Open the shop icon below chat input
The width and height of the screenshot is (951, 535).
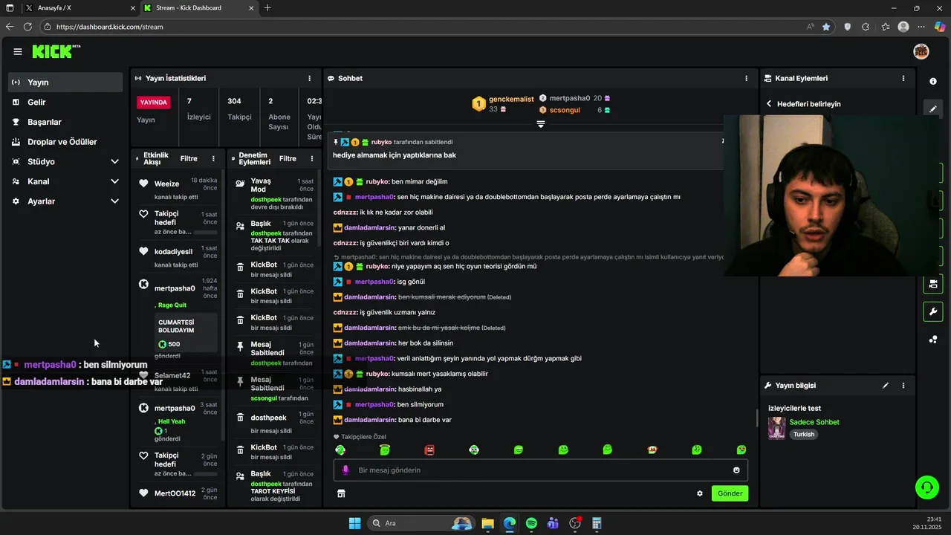pyautogui.click(x=341, y=493)
